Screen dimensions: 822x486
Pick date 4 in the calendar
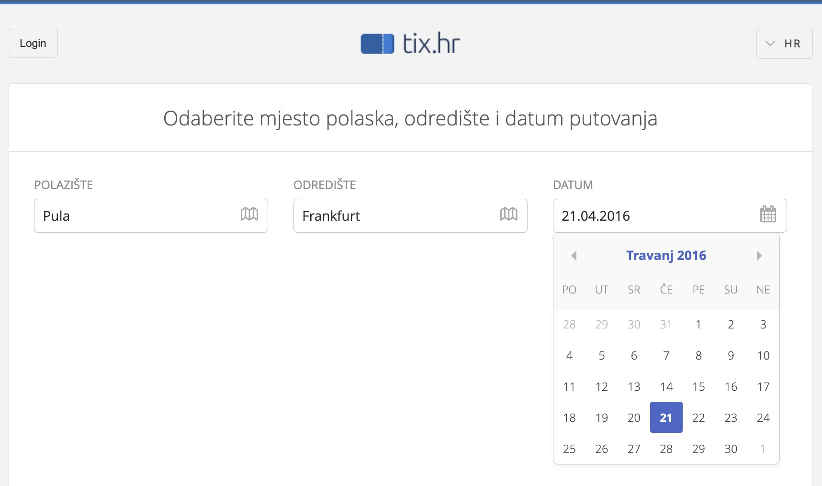(x=569, y=355)
